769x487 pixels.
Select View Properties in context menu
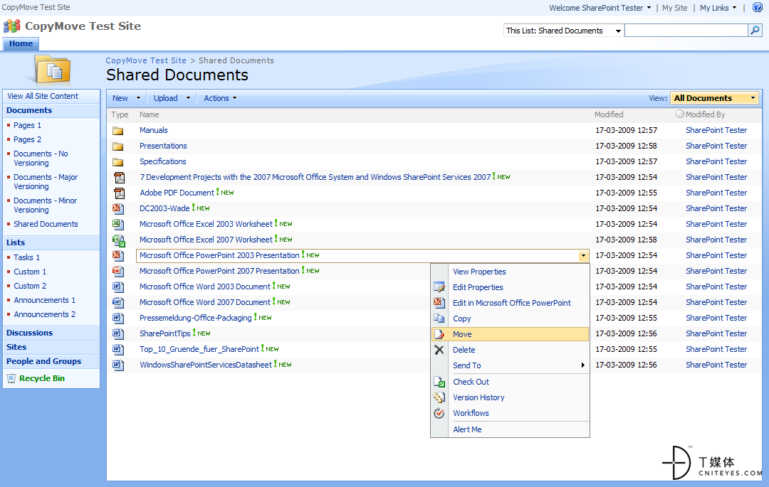tap(510, 272)
